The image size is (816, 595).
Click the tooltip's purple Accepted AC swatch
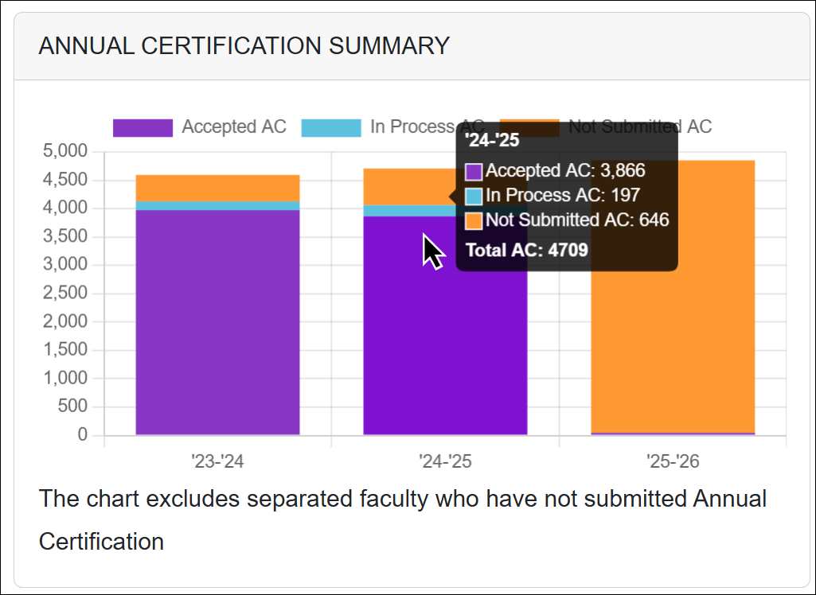pos(474,171)
